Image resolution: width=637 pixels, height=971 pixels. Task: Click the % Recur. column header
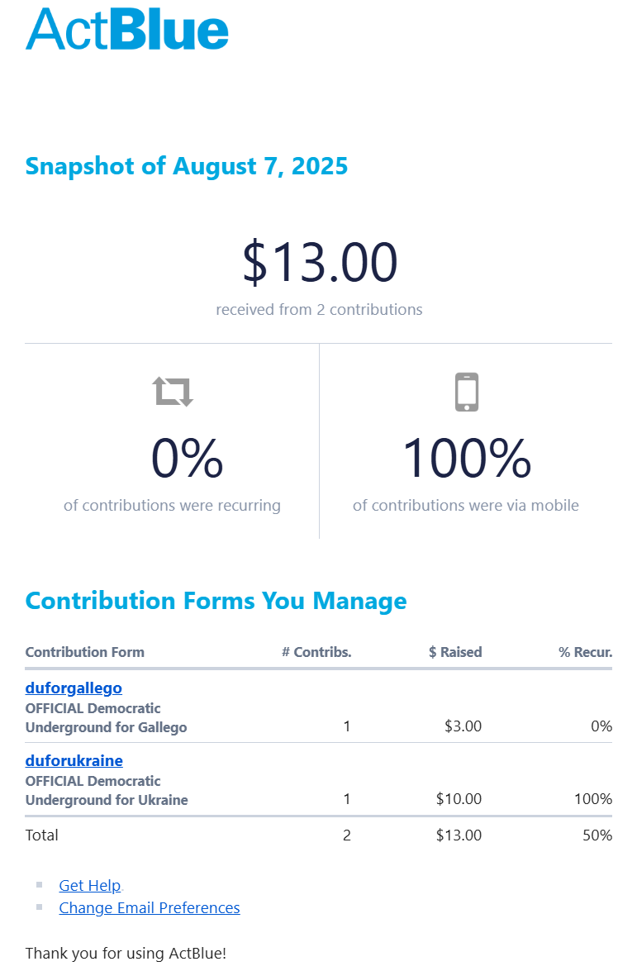[x=585, y=652]
